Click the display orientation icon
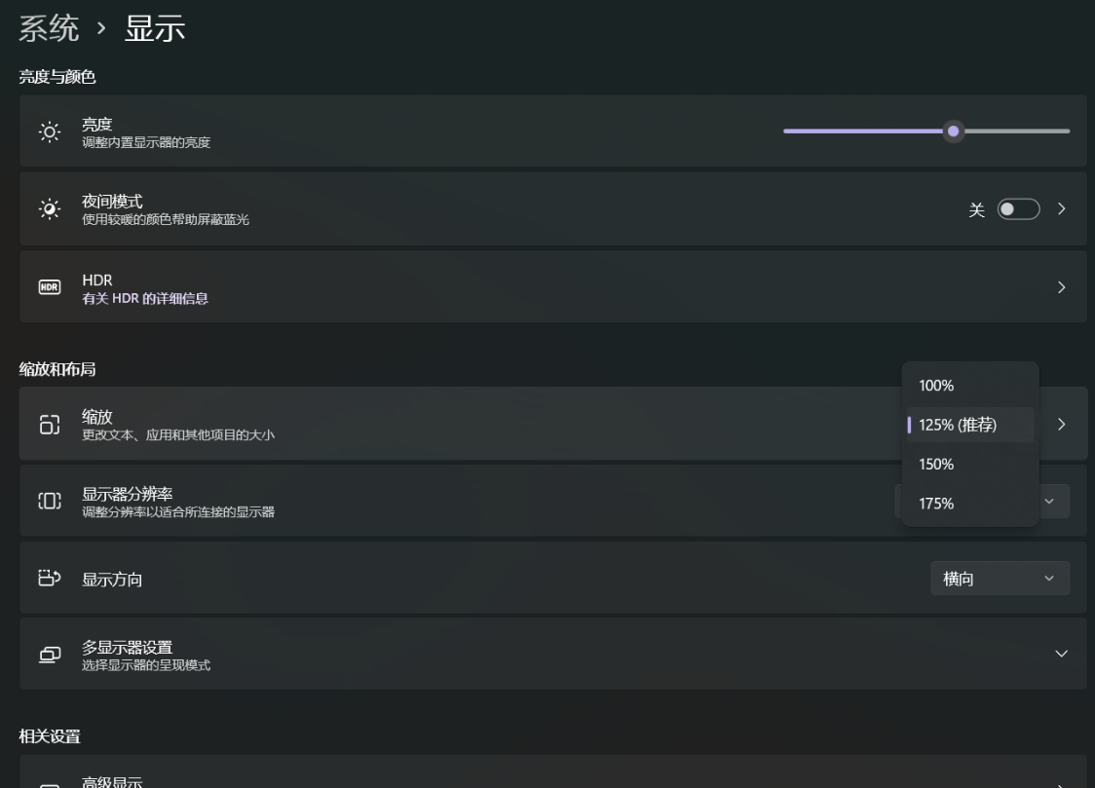 click(x=49, y=578)
